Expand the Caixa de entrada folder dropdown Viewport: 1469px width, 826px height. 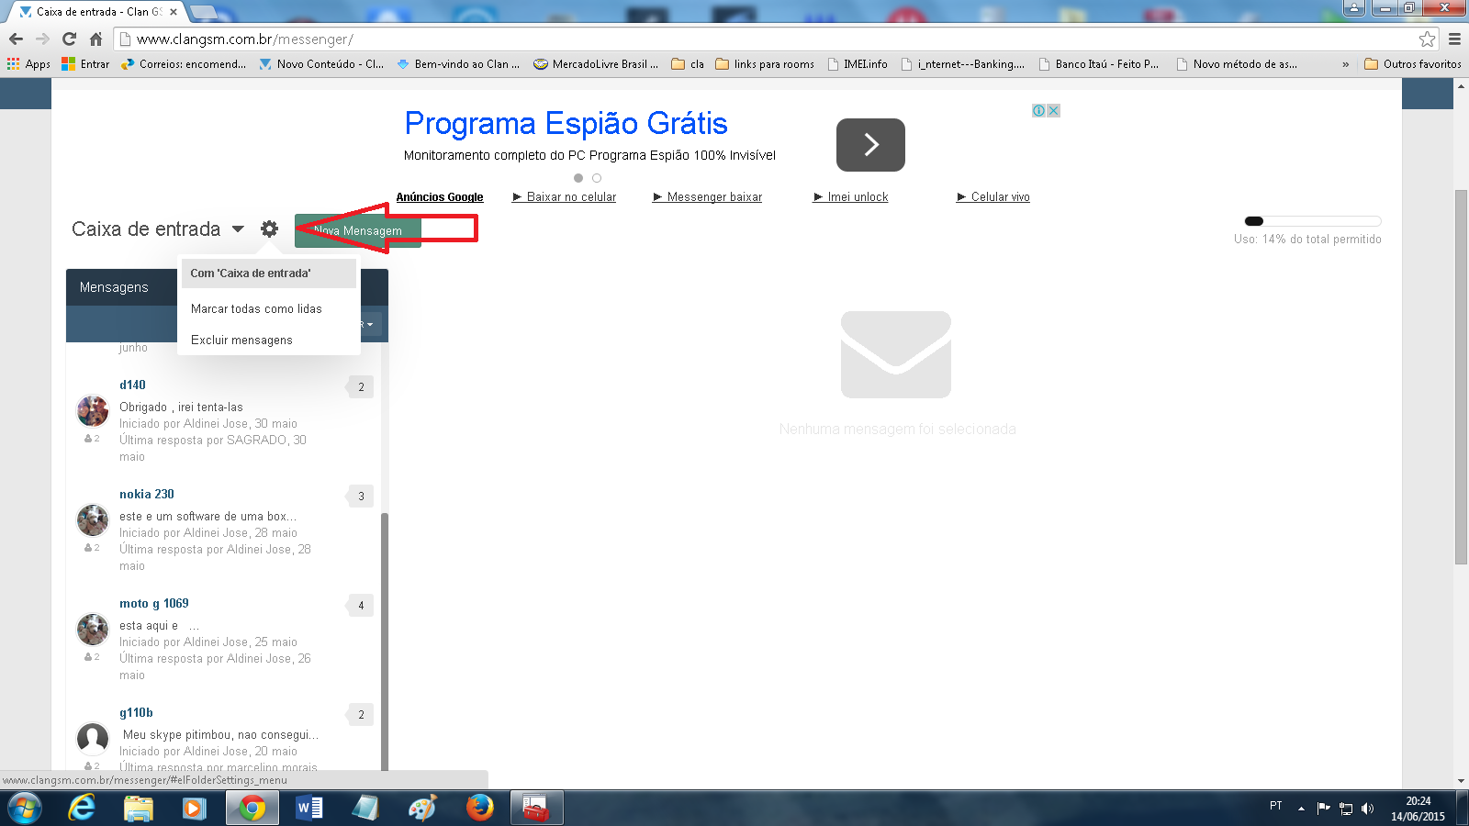click(238, 229)
